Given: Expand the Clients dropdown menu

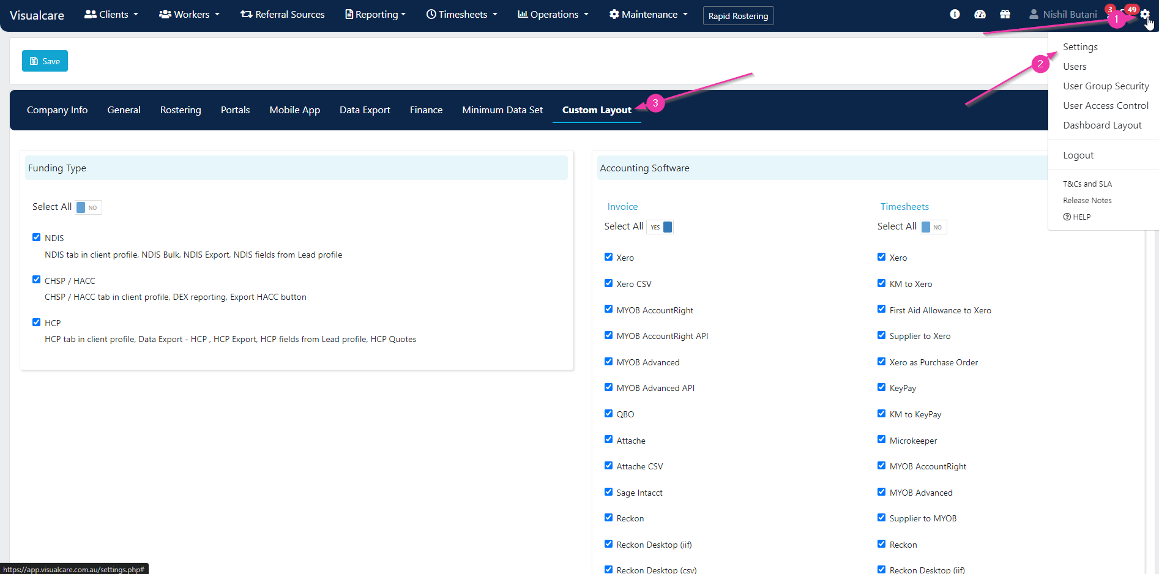Looking at the screenshot, I should pos(111,14).
